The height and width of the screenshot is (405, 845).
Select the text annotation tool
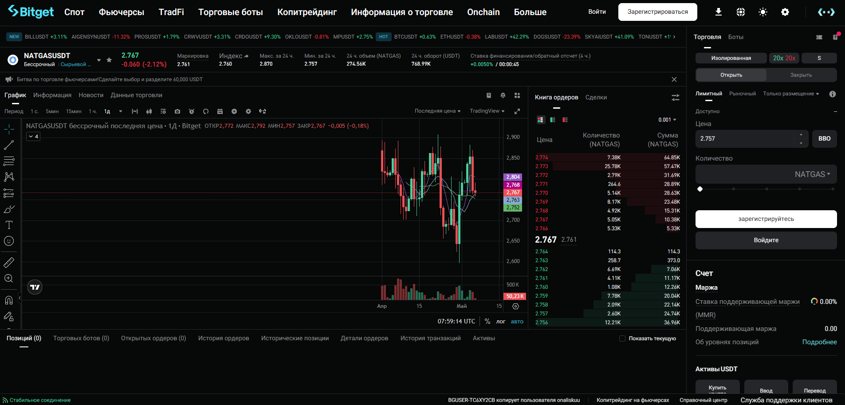9,225
